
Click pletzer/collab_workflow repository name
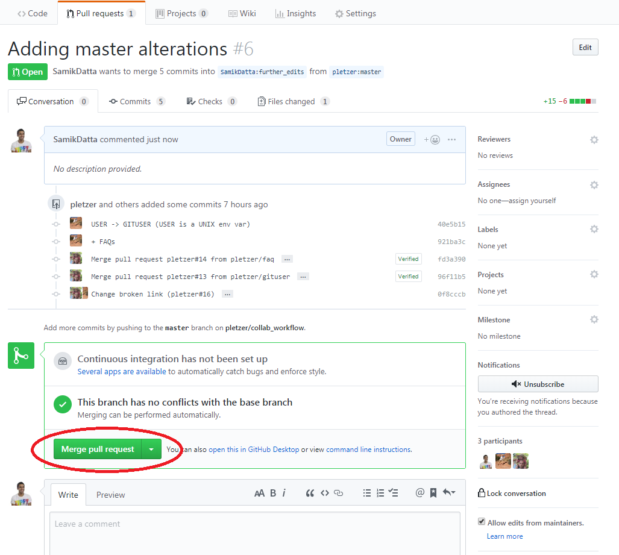265,328
